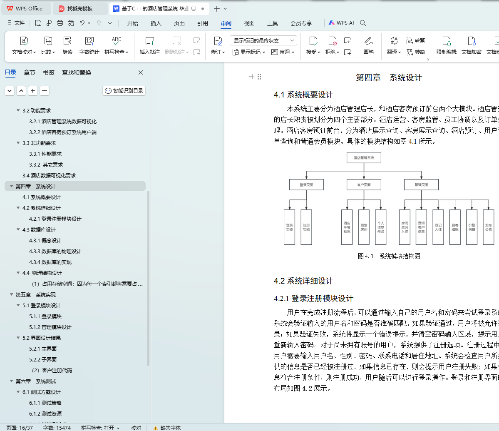Switch to 书签 navigation tab
Viewport: 499px width, 431px height.
click(49, 72)
